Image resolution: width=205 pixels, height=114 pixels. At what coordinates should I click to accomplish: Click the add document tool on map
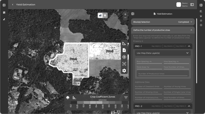click(124, 50)
